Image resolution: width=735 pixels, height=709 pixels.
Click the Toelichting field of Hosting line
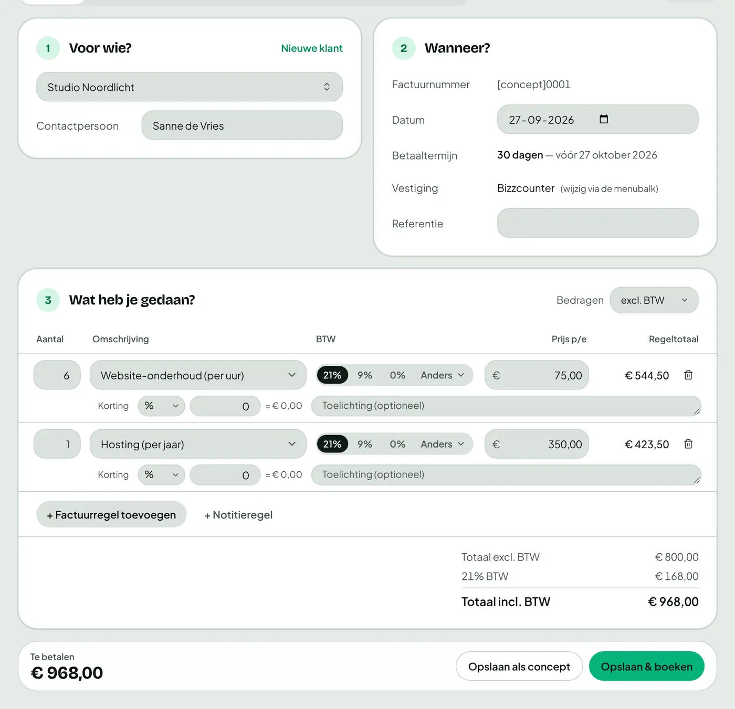point(506,474)
